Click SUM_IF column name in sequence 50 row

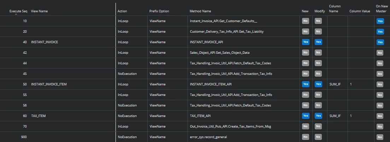pos(335,84)
